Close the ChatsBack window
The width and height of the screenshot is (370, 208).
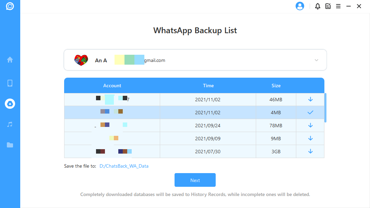coord(359,6)
